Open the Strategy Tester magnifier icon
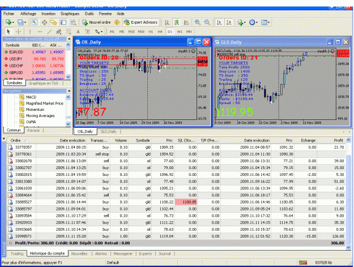 (73, 22)
